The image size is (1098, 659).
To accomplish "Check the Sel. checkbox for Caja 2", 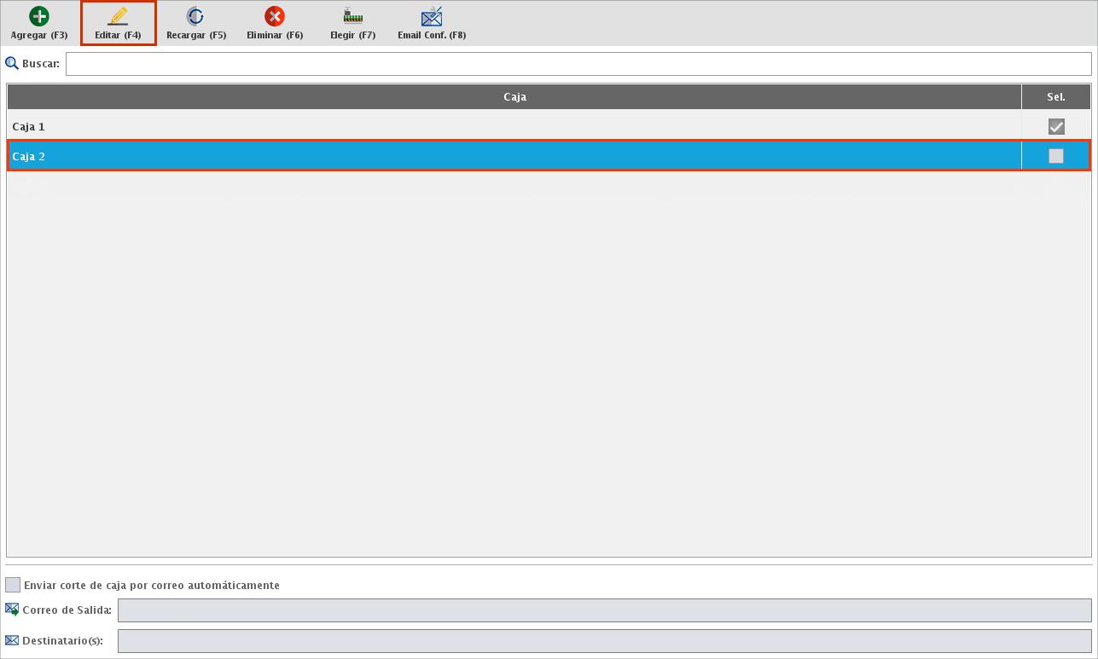I will (x=1056, y=156).
